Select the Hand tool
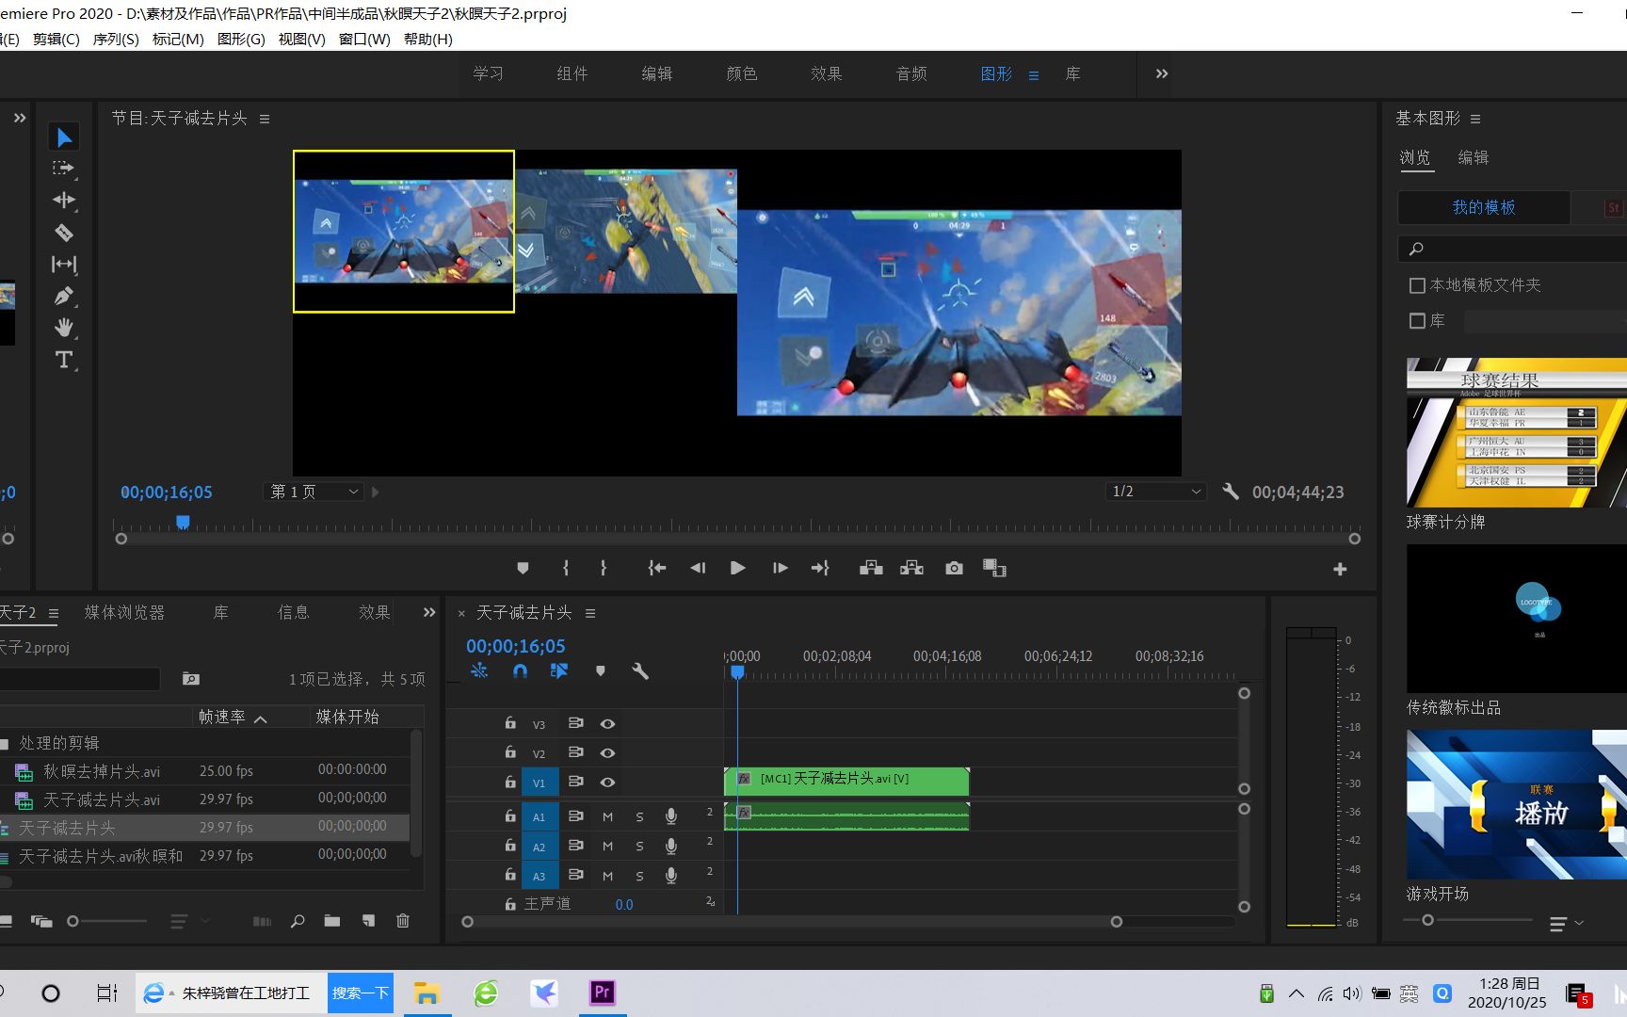This screenshot has height=1017, width=1627. coord(63,328)
